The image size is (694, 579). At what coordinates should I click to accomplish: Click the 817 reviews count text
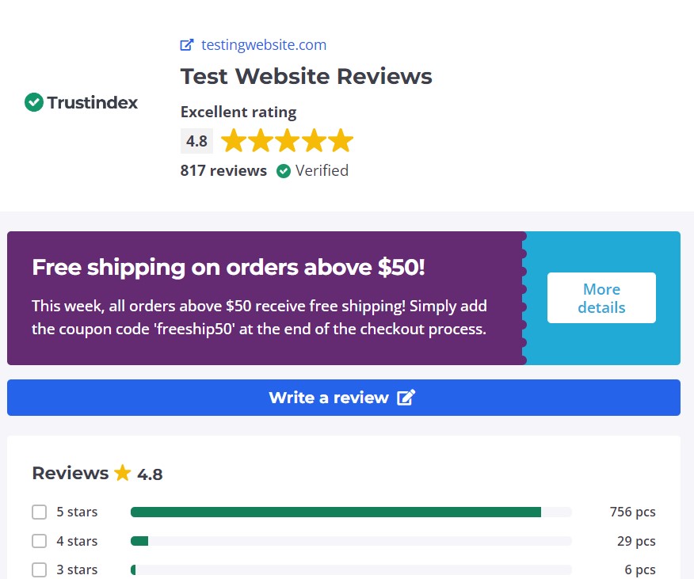point(223,171)
